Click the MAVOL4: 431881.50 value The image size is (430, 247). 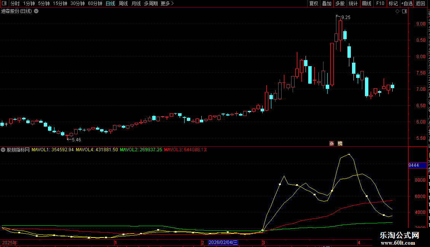click(97, 150)
